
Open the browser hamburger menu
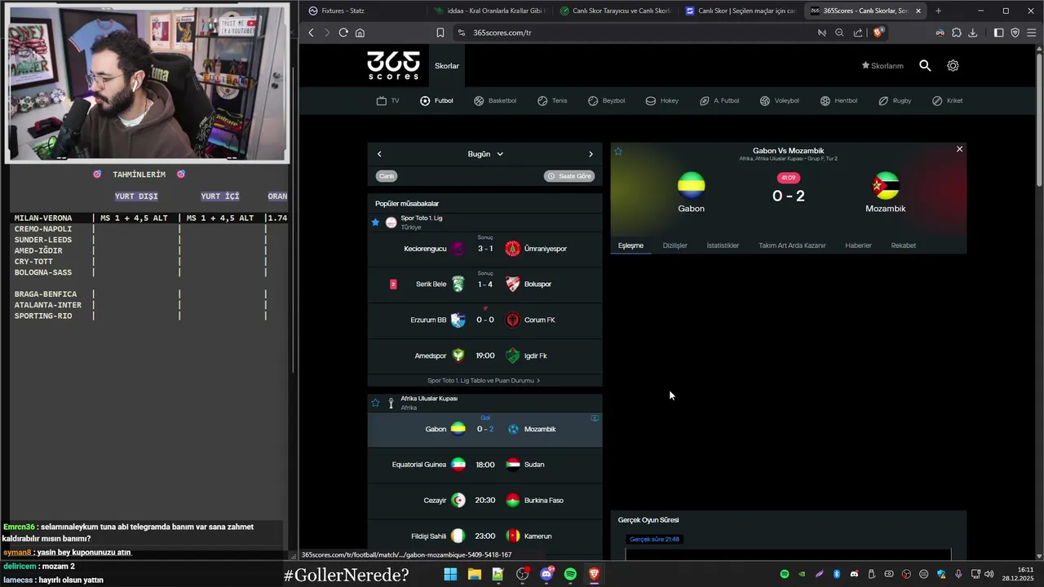click(1032, 33)
